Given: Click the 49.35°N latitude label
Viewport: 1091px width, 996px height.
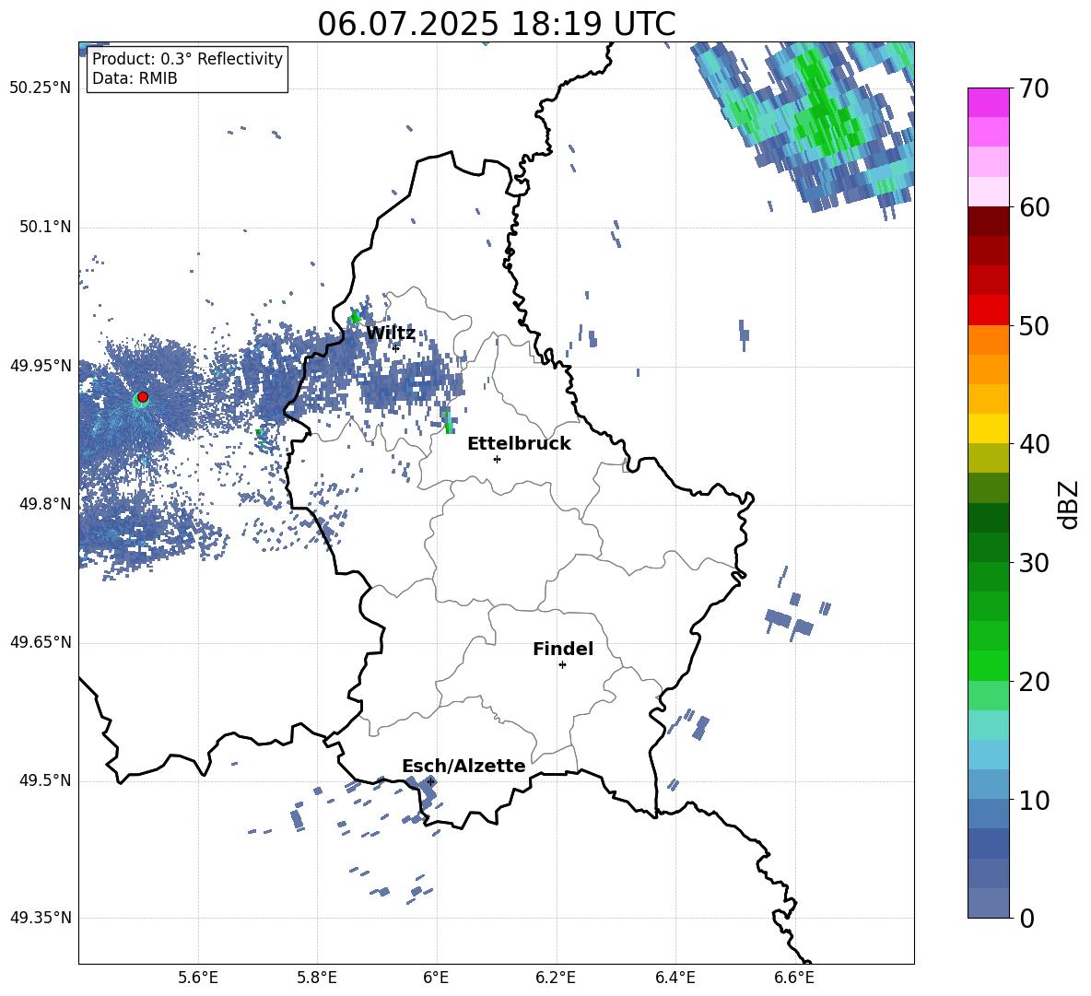Looking at the screenshot, I should [x=41, y=918].
